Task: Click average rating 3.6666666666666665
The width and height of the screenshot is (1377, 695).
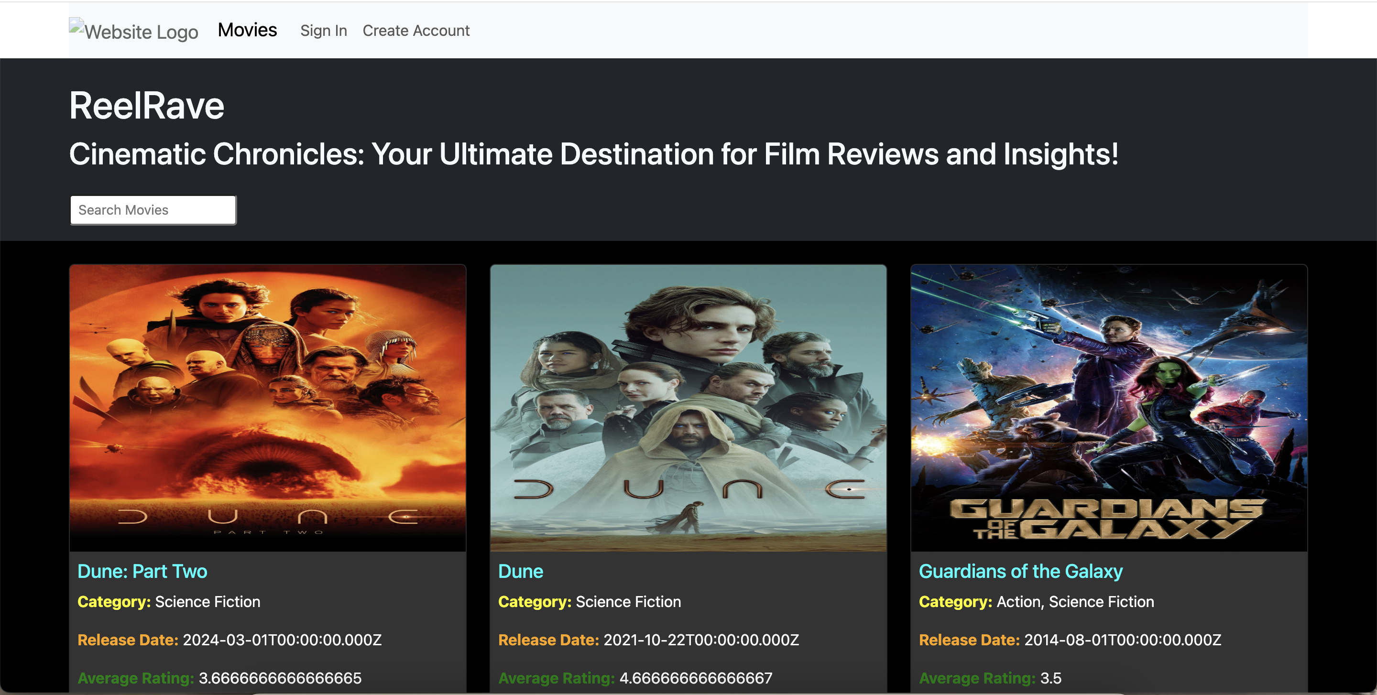Action: (280, 678)
